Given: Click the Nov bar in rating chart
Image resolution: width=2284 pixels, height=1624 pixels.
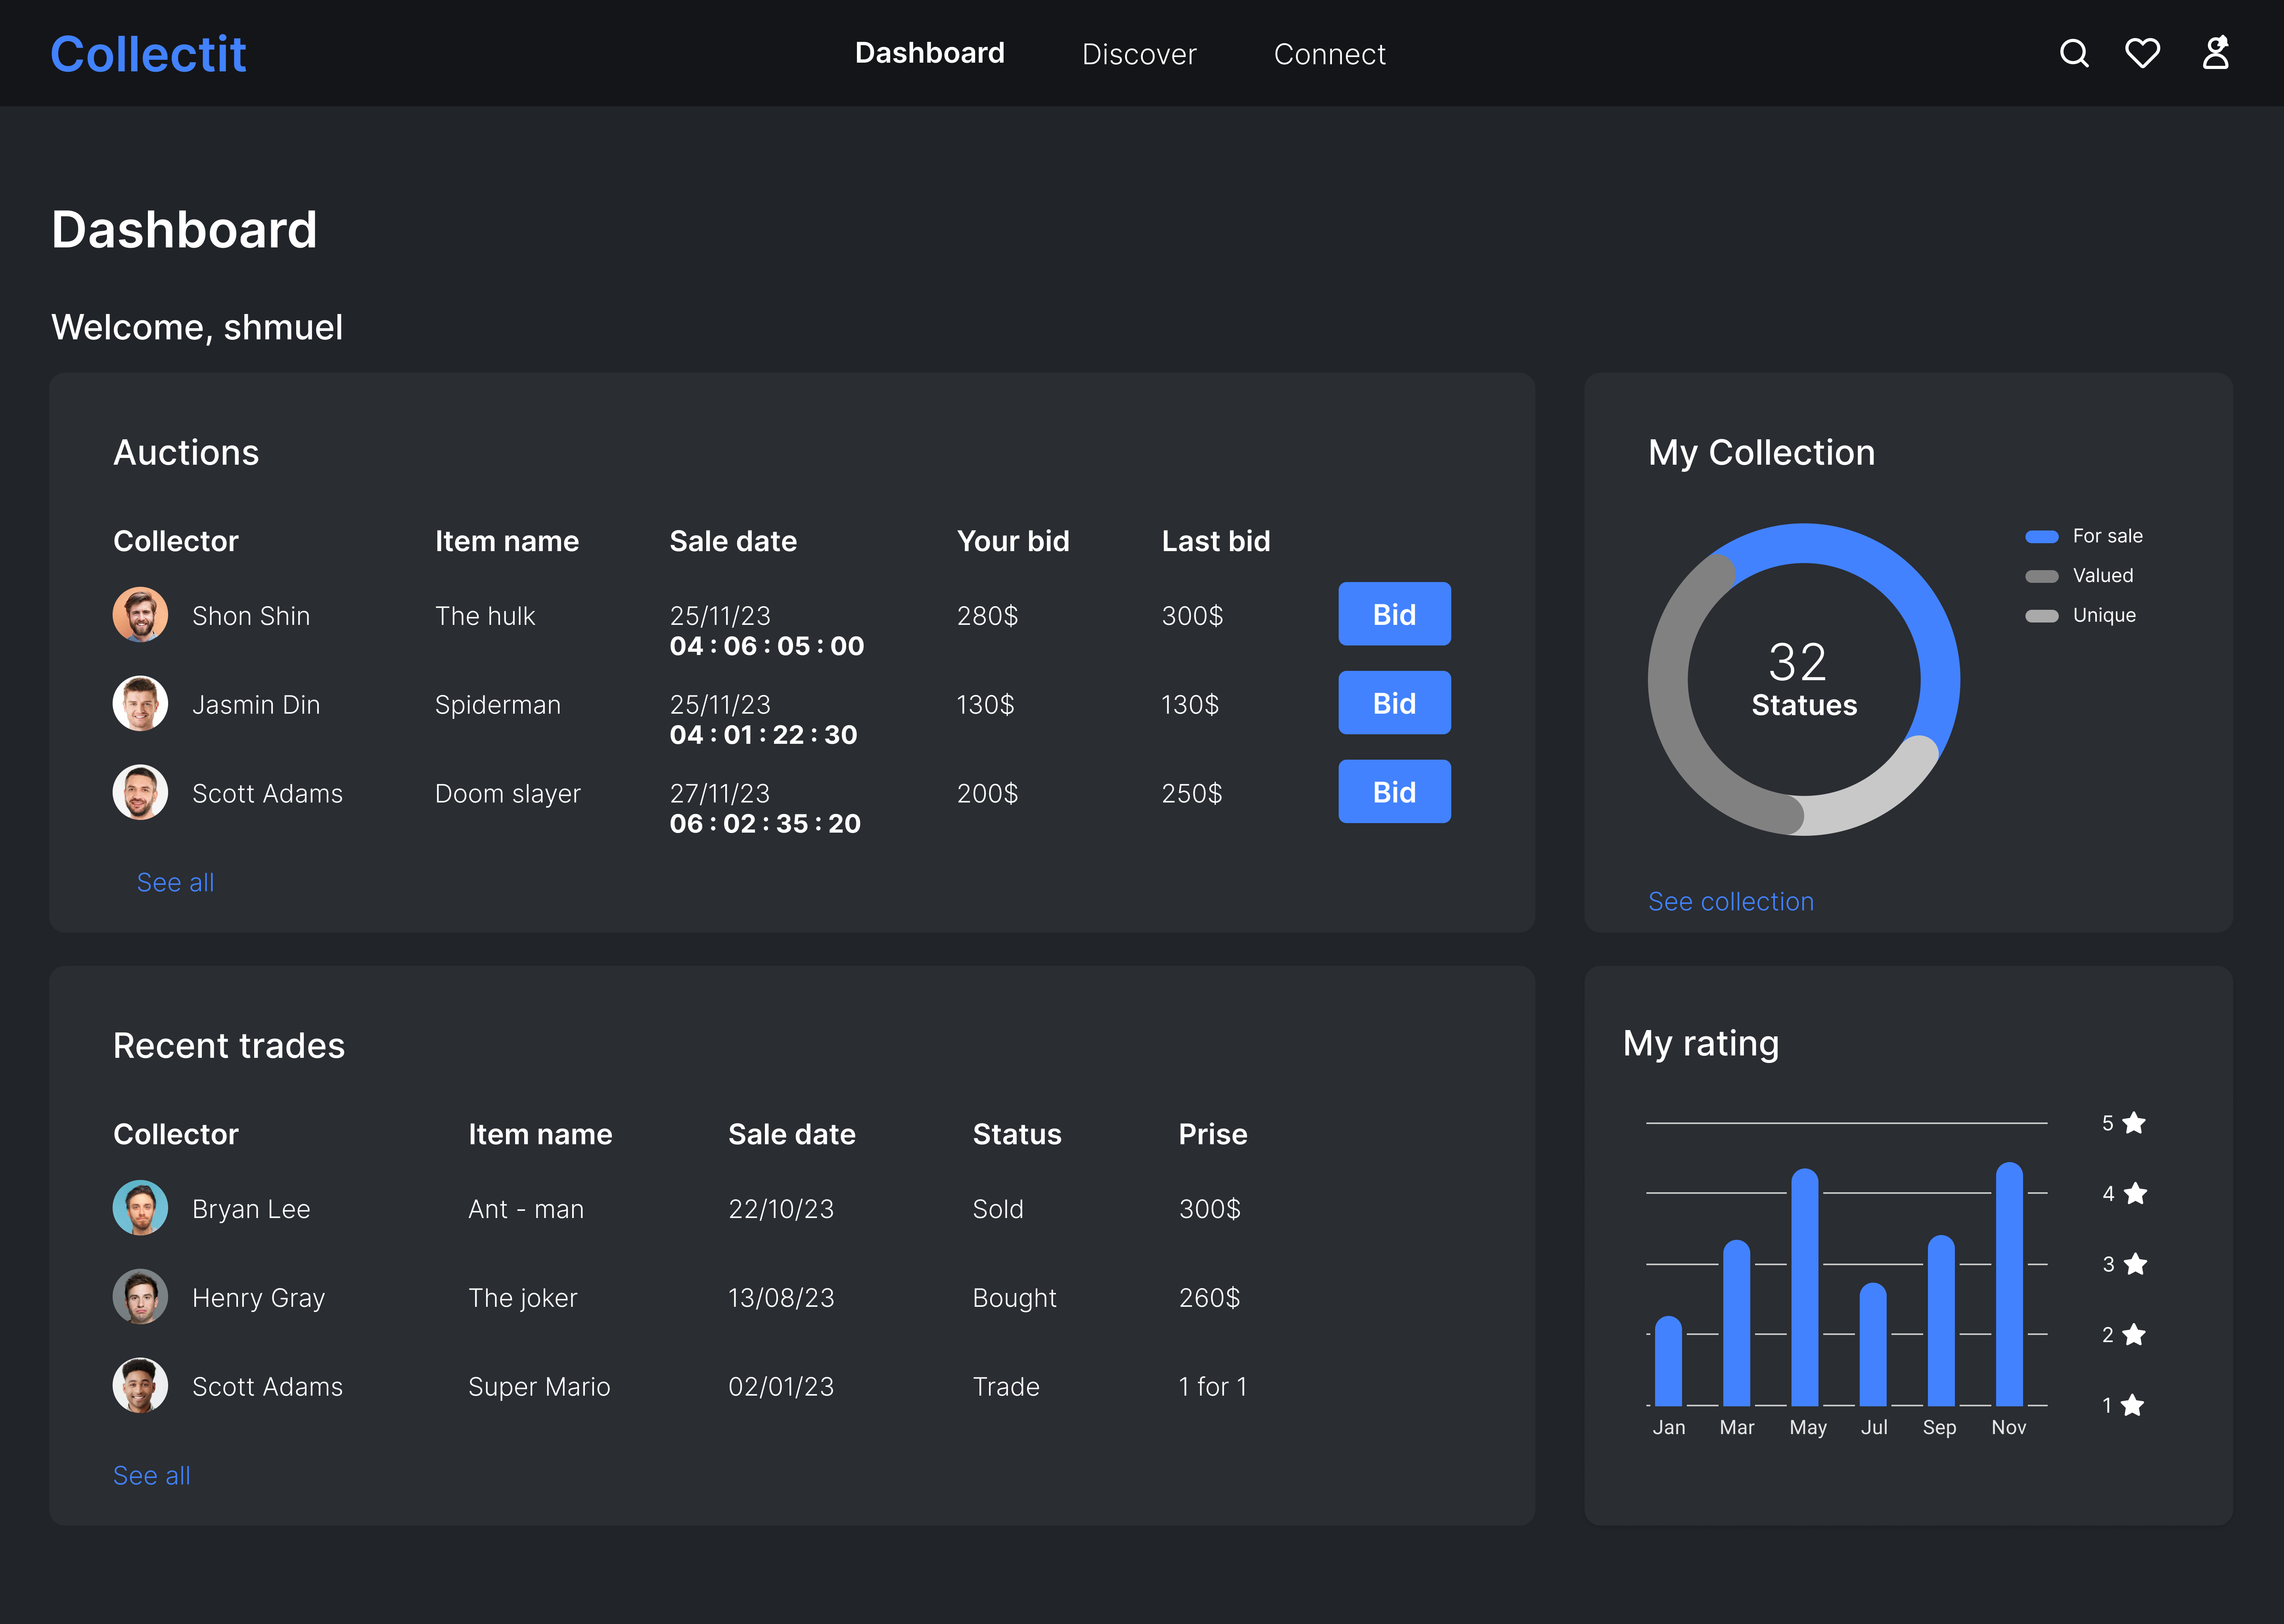Looking at the screenshot, I should point(2009,1284).
